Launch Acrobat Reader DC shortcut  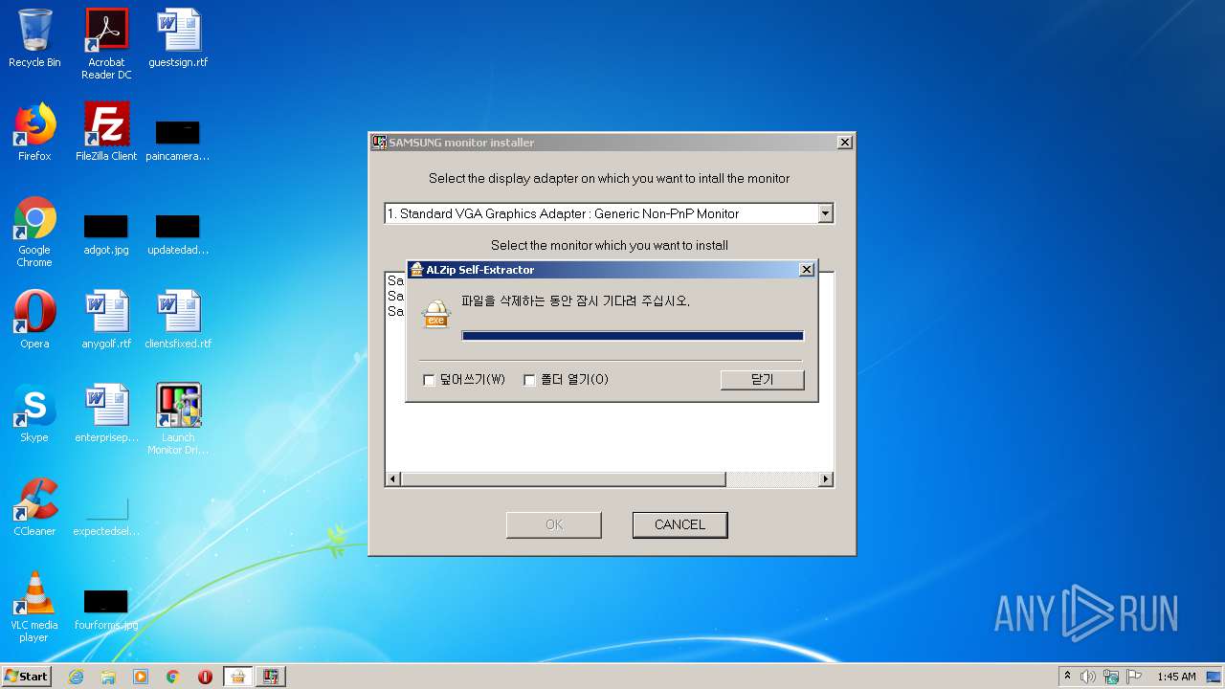[106, 43]
